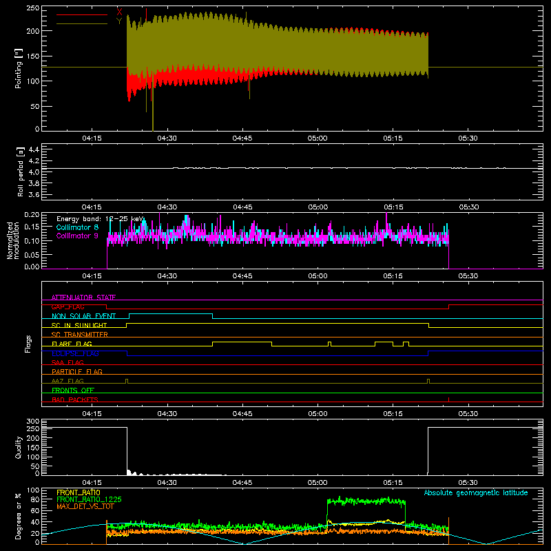Click the olive Y legend line sample
Image resolution: width=551 pixels, height=551 pixels.
coord(82,23)
